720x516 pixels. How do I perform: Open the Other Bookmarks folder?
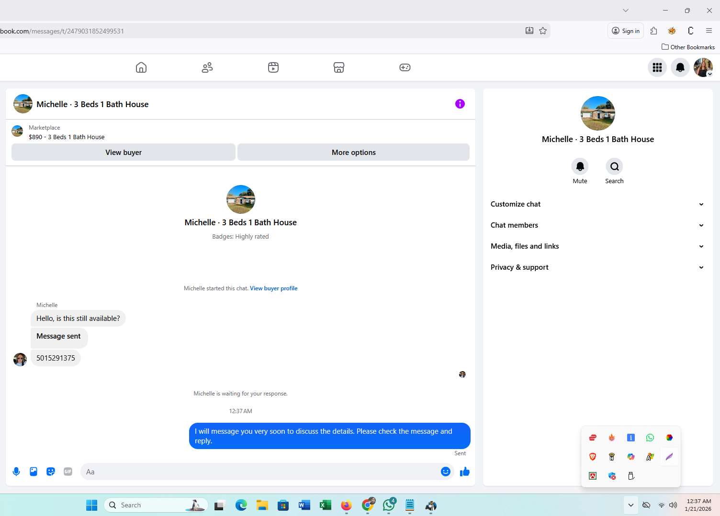coord(688,47)
